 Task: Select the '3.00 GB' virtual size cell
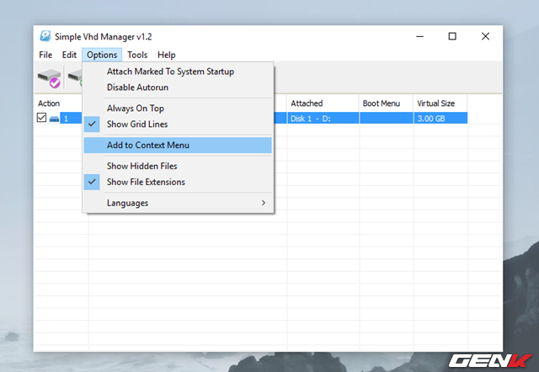[440, 119]
